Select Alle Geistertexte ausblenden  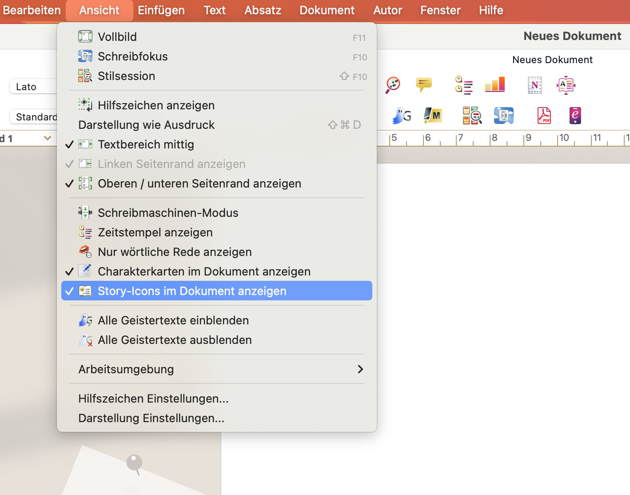(x=217, y=340)
